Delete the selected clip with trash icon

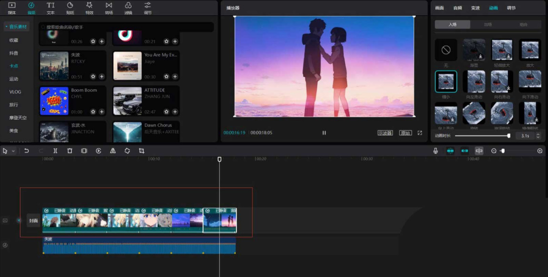(70, 151)
